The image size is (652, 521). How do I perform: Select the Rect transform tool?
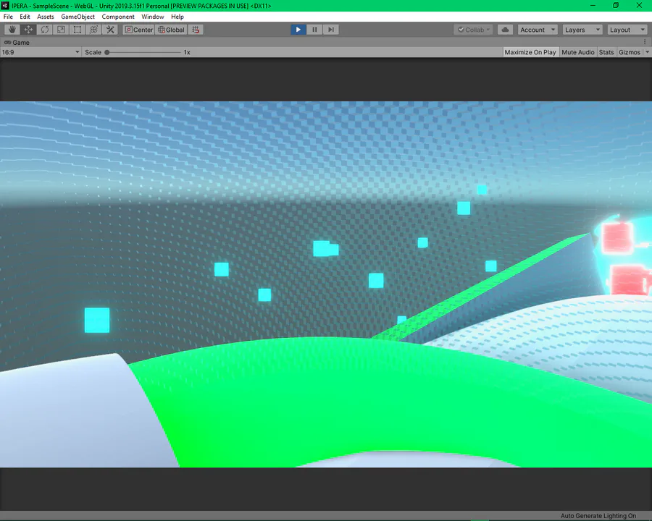pos(78,30)
